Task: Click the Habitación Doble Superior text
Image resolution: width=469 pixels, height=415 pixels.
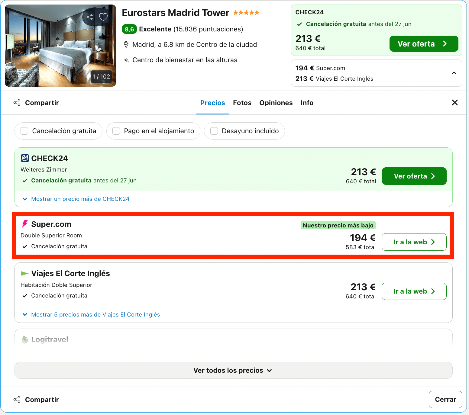Action: [x=56, y=285]
